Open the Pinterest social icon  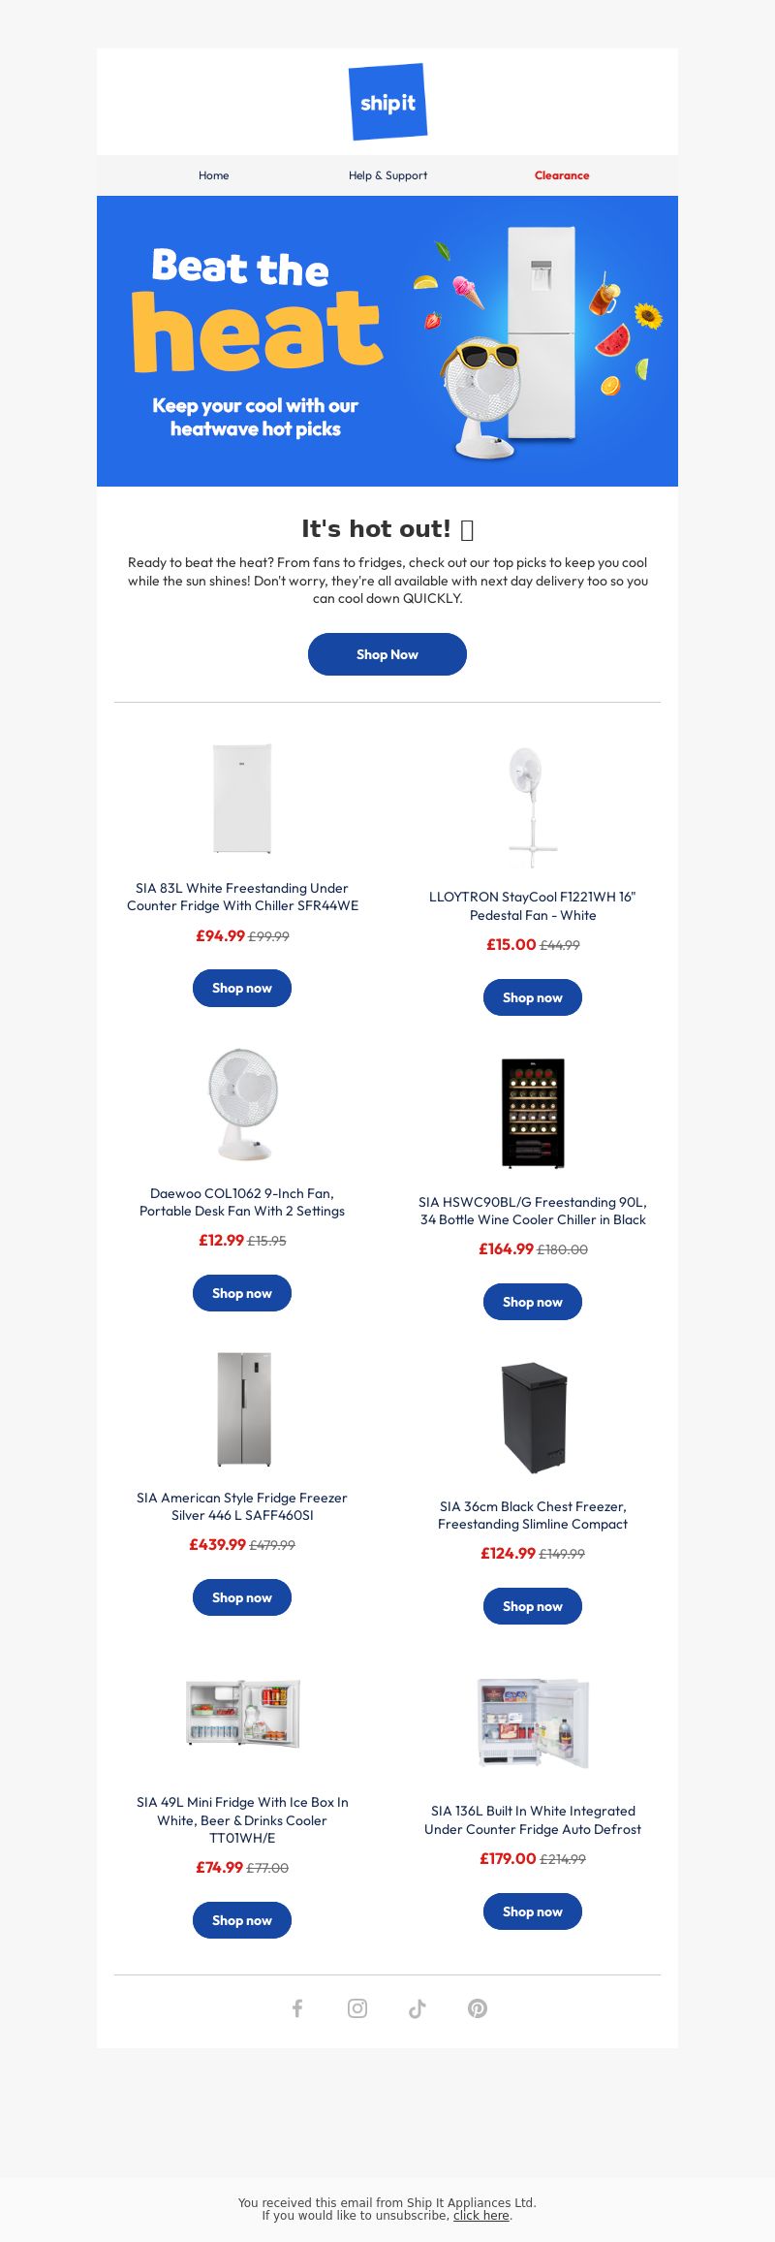[x=478, y=2008]
